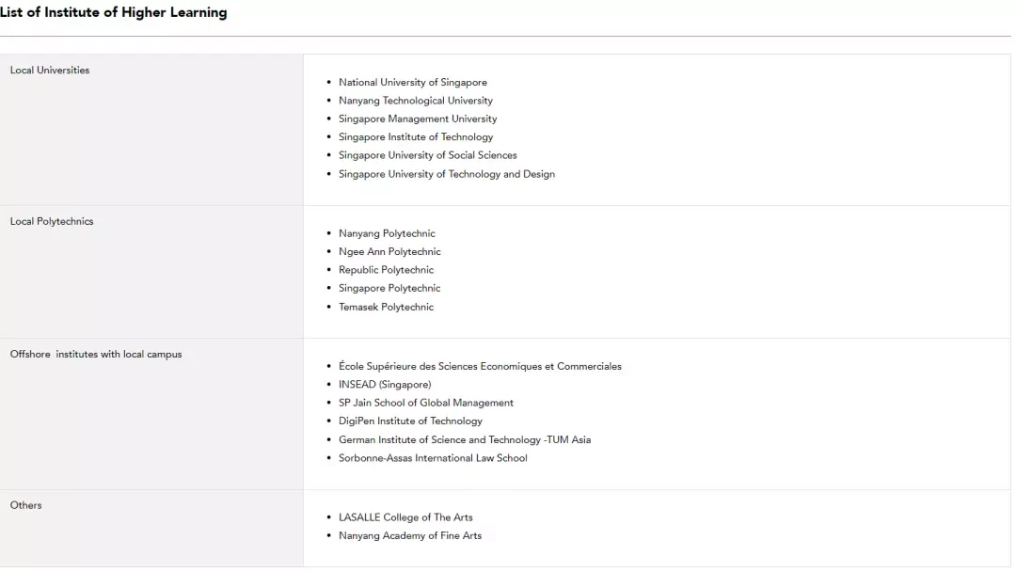Screen dimensions: 1016x572
Task: Click Nanyang Technological University list item
Action: point(416,101)
